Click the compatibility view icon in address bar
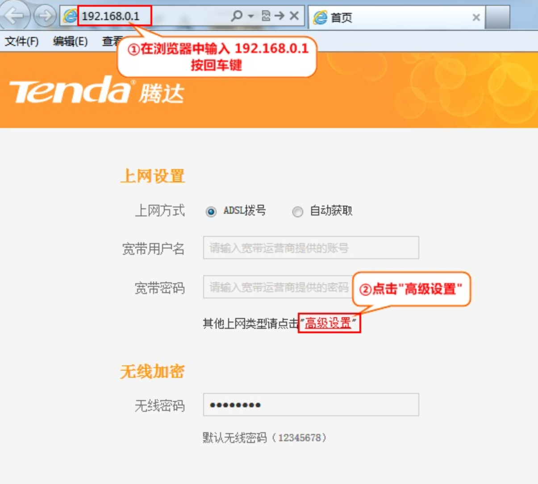538x484 pixels. pos(266,16)
